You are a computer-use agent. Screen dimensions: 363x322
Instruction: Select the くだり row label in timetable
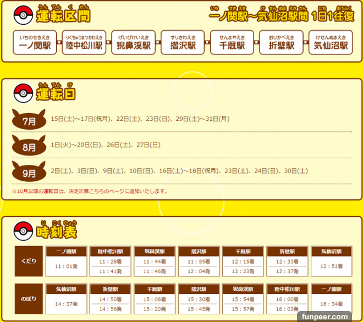(x=29, y=262)
